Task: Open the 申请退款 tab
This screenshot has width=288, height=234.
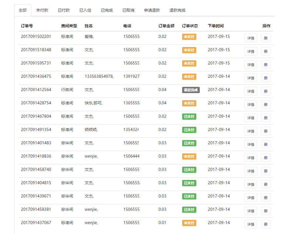Action: click(152, 10)
